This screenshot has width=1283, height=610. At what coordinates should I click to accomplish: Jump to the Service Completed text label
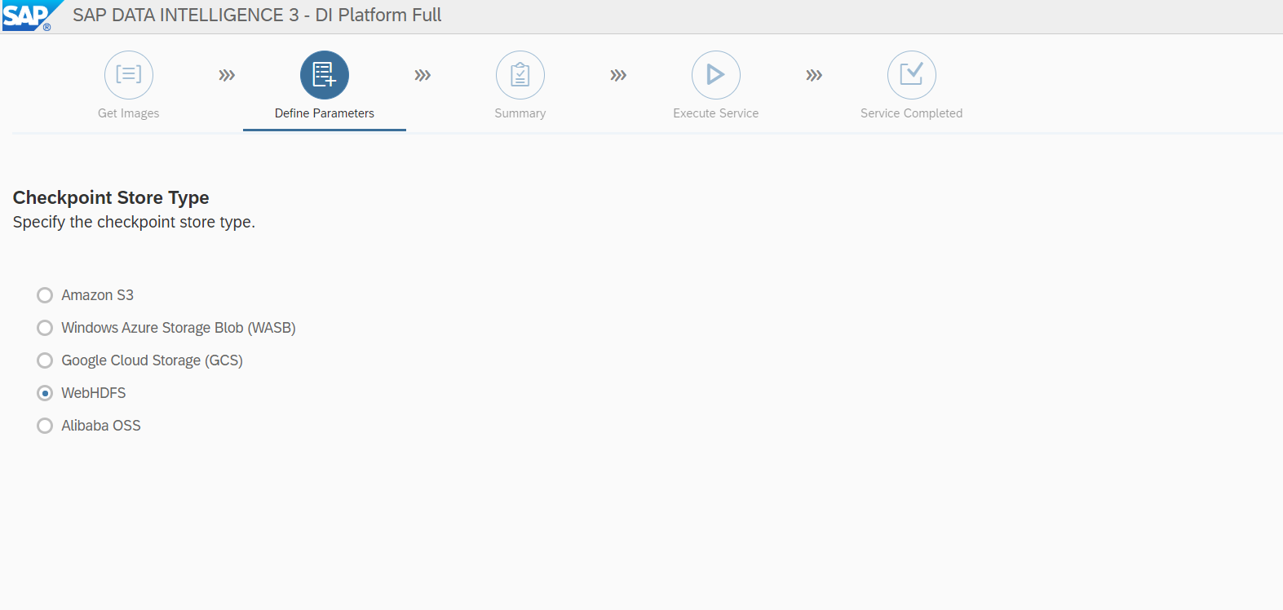pos(912,113)
